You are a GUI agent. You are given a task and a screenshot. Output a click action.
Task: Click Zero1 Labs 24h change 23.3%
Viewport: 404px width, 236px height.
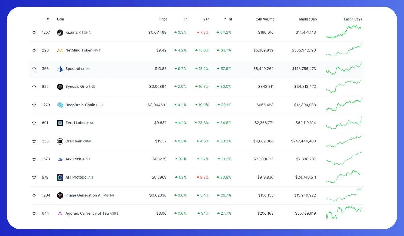tap(202, 123)
